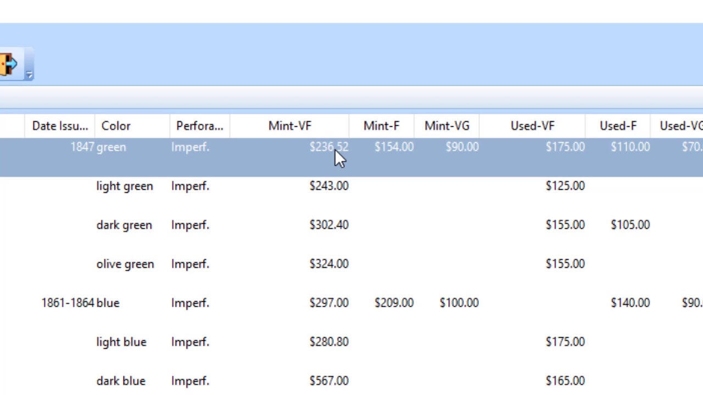Image resolution: width=703 pixels, height=395 pixels.
Task: Select the light green stamp row
Action: [x=125, y=186]
